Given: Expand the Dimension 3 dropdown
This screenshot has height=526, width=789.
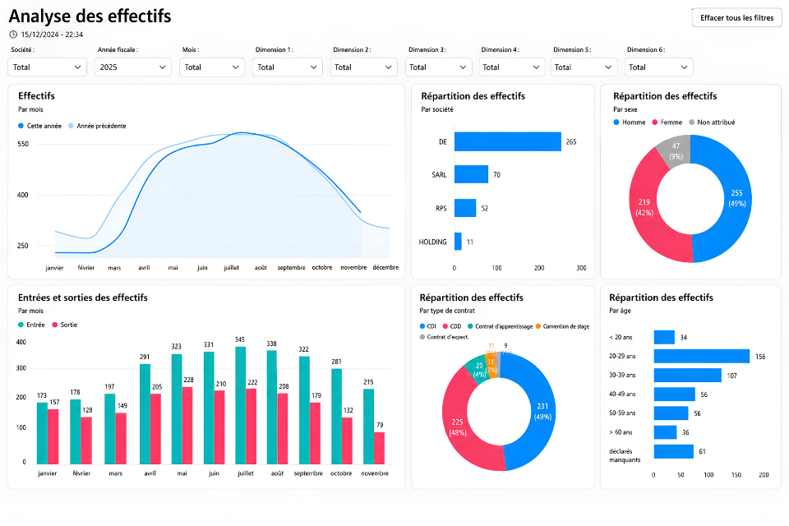Looking at the screenshot, I should (x=438, y=67).
